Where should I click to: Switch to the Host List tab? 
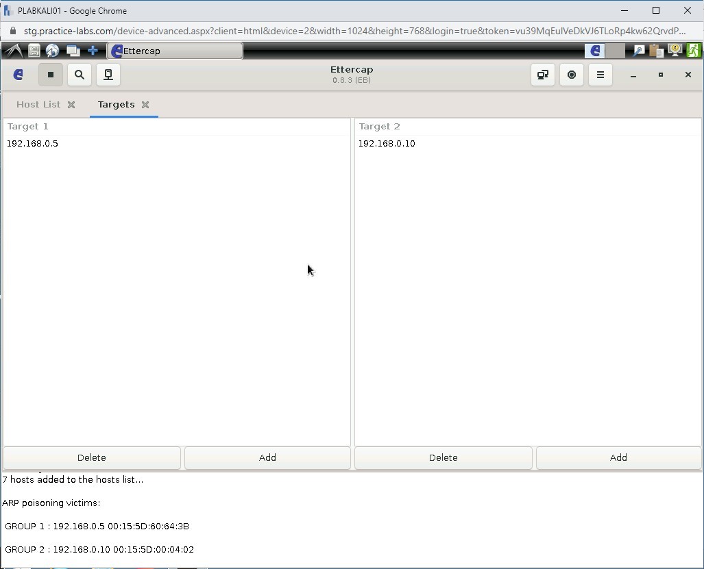pos(38,104)
